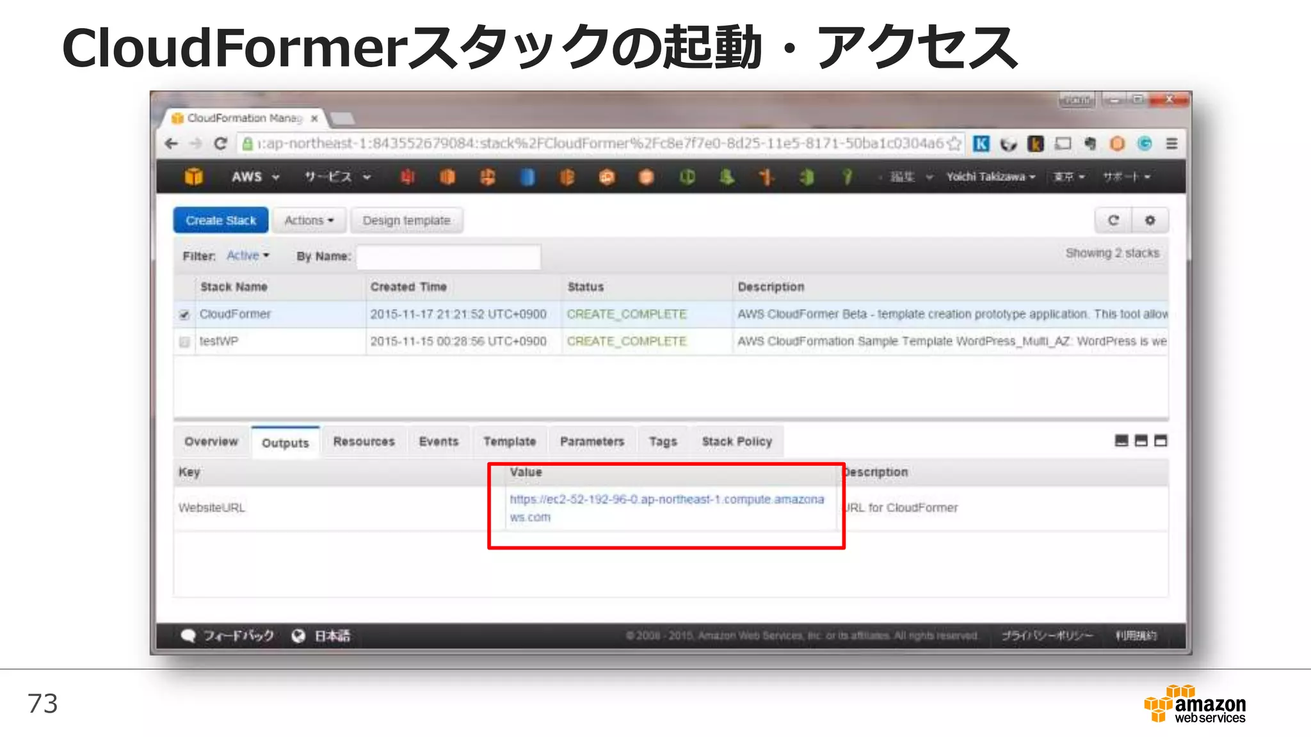1311x737 pixels.
Task: Click the フィードバック feedback link
Action: 239,635
